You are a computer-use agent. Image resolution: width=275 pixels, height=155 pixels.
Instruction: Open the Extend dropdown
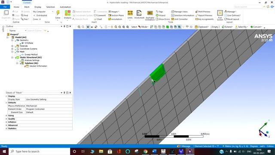[227, 27]
